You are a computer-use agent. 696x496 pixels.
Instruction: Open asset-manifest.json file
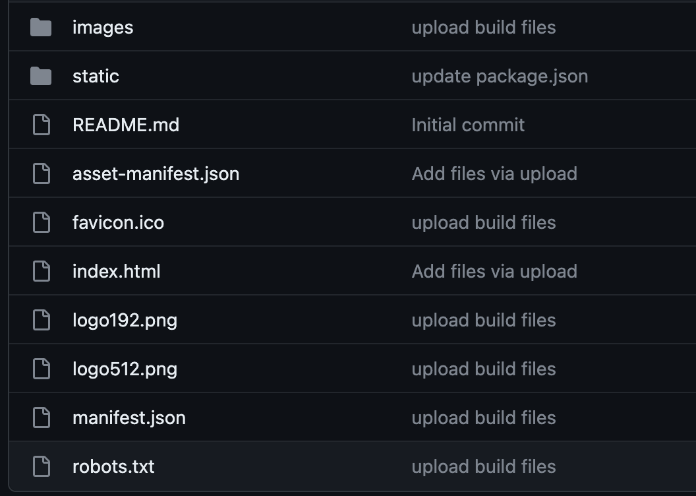pyautogui.click(x=156, y=174)
